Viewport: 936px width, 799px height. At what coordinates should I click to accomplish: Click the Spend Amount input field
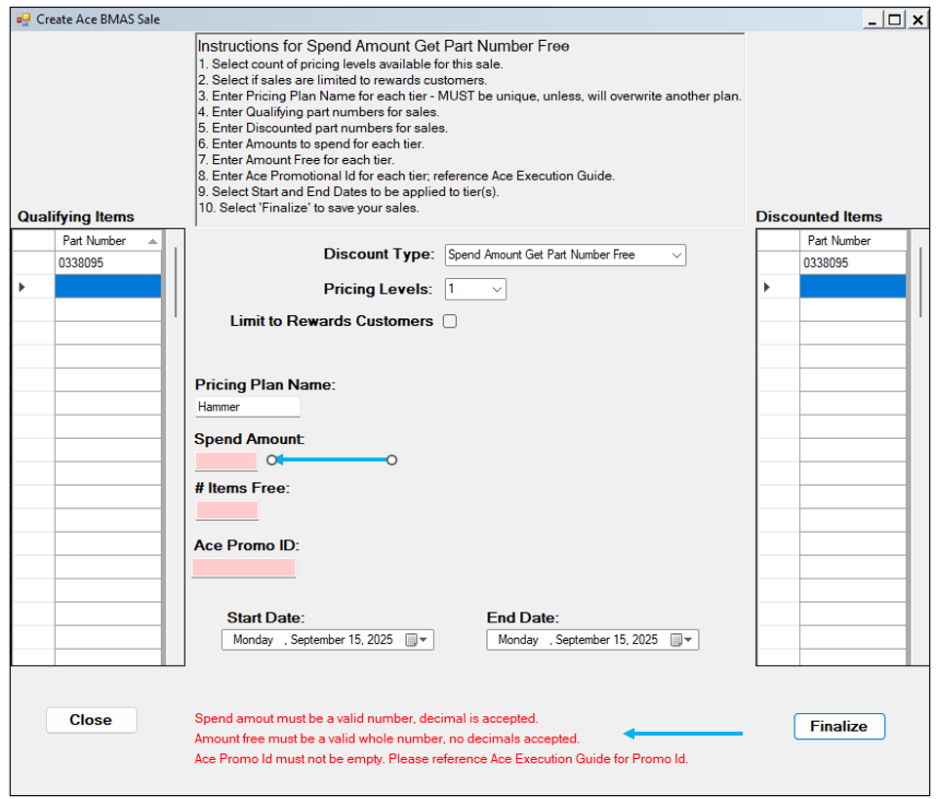[x=226, y=460]
